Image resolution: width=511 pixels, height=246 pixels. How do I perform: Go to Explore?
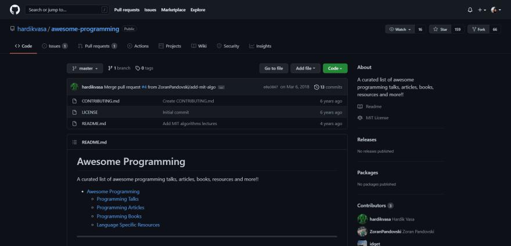[x=198, y=10]
